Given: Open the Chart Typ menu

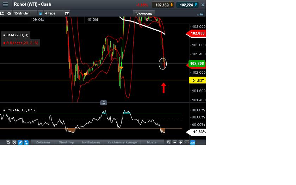Looking at the screenshot, I should [66, 142].
